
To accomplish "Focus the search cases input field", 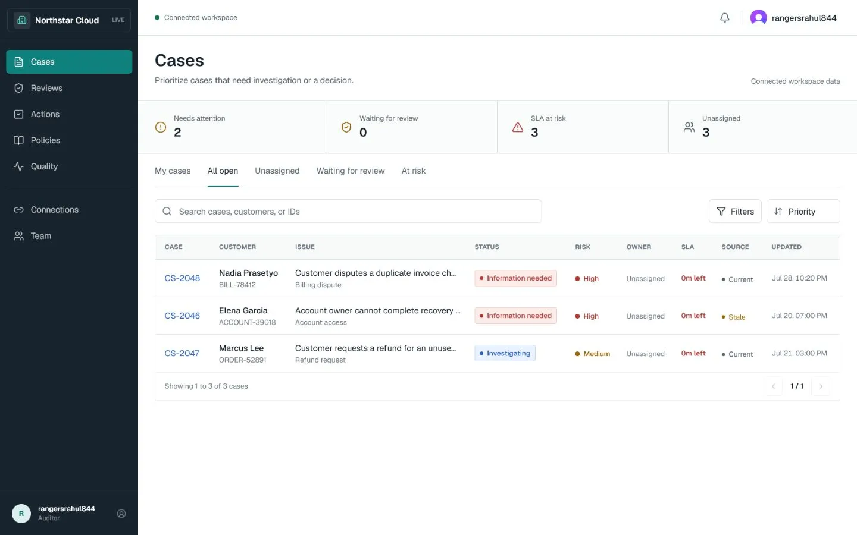I will pyautogui.click(x=348, y=211).
